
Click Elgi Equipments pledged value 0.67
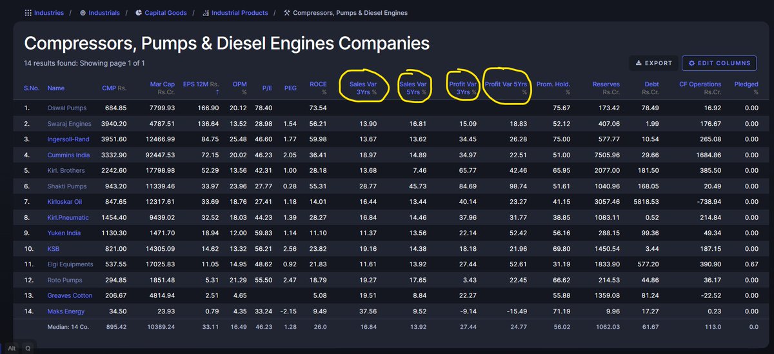tap(751, 264)
